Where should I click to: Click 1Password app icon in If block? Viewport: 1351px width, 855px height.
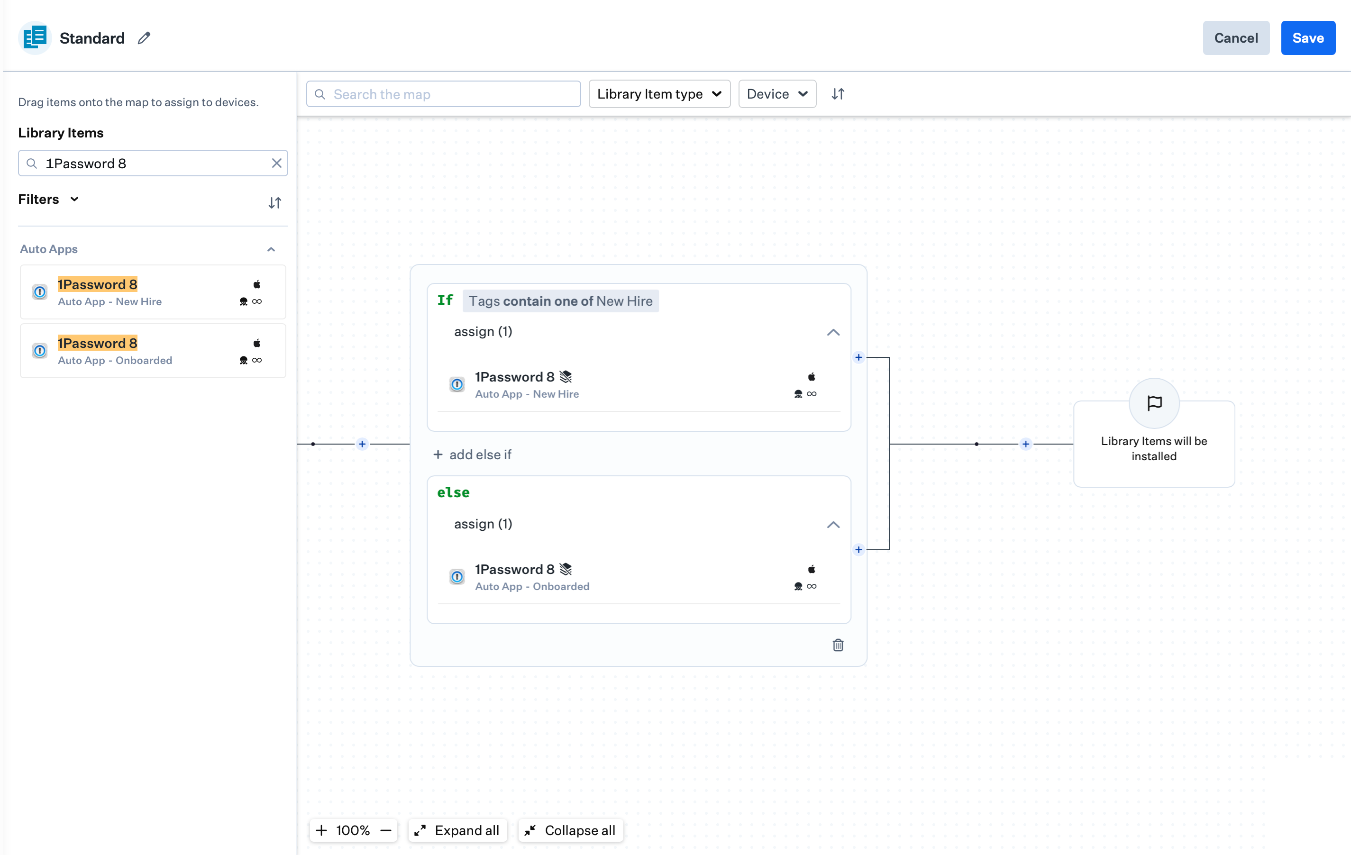tap(456, 384)
